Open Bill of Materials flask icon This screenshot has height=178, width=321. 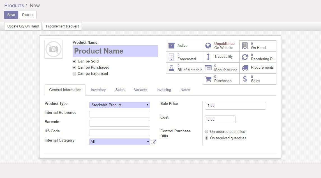click(171, 68)
